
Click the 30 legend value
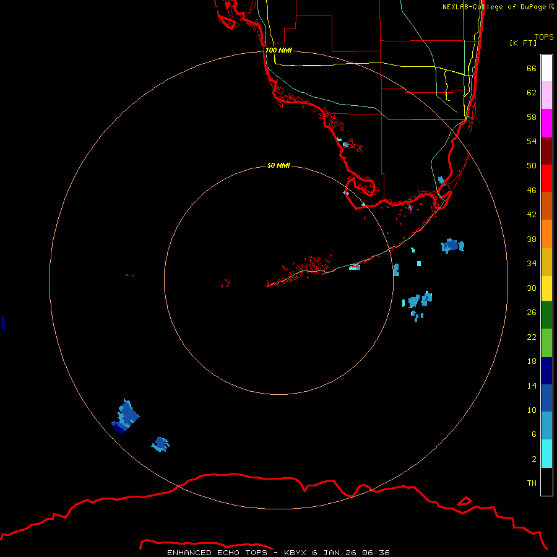click(x=532, y=288)
